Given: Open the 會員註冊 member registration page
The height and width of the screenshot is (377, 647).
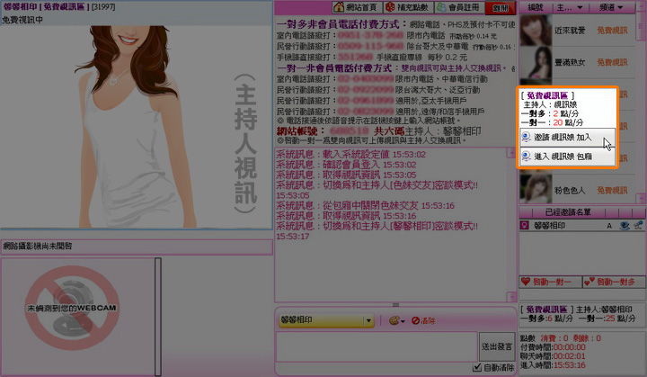Looking at the screenshot, I should tap(455, 7).
